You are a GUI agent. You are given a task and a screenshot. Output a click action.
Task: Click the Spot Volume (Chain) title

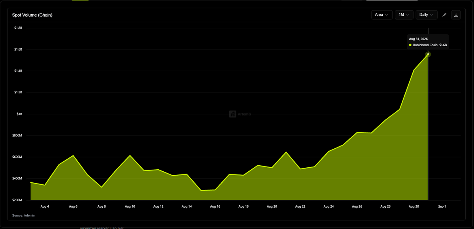32,15
